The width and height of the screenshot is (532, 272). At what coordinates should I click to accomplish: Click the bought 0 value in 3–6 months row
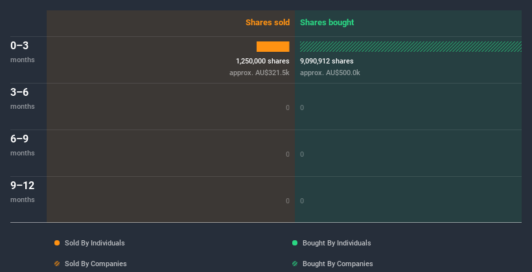302,108
